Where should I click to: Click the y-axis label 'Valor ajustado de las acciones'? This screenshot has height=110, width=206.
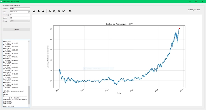[x=48, y=57]
